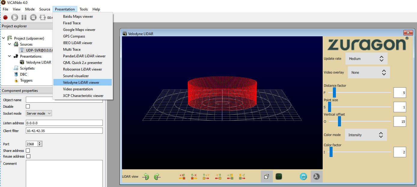417x187 pixels.
Task: Enable the Reuse address checkbox
Action: tap(29, 156)
